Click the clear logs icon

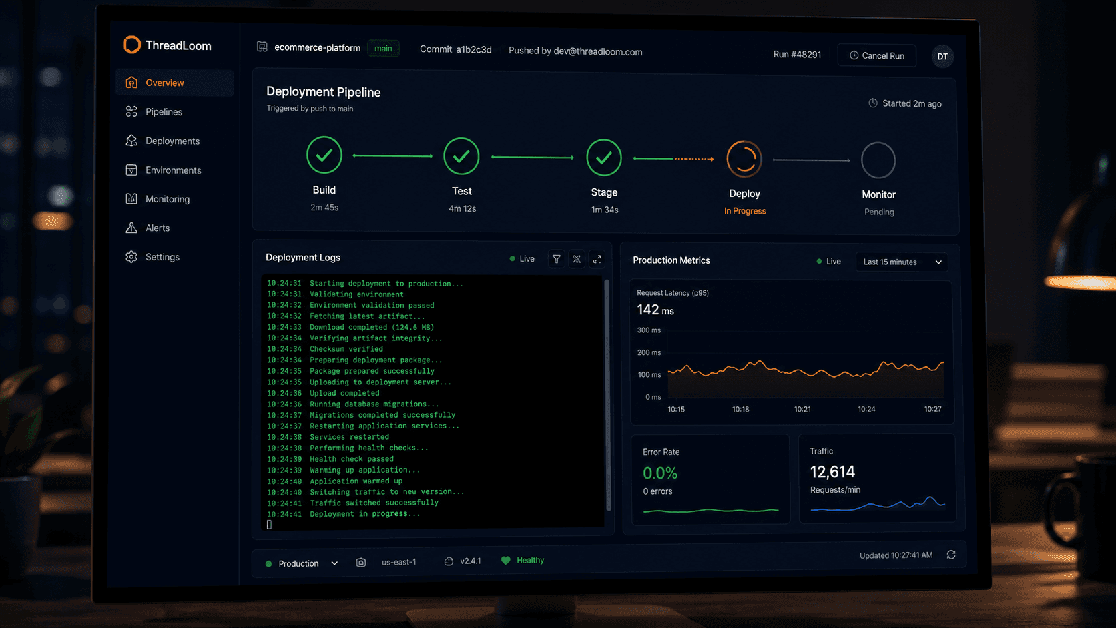(x=577, y=259)
